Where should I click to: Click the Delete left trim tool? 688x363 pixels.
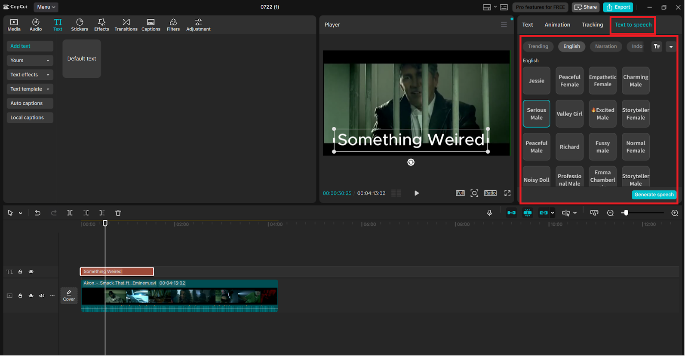[86, 213]
